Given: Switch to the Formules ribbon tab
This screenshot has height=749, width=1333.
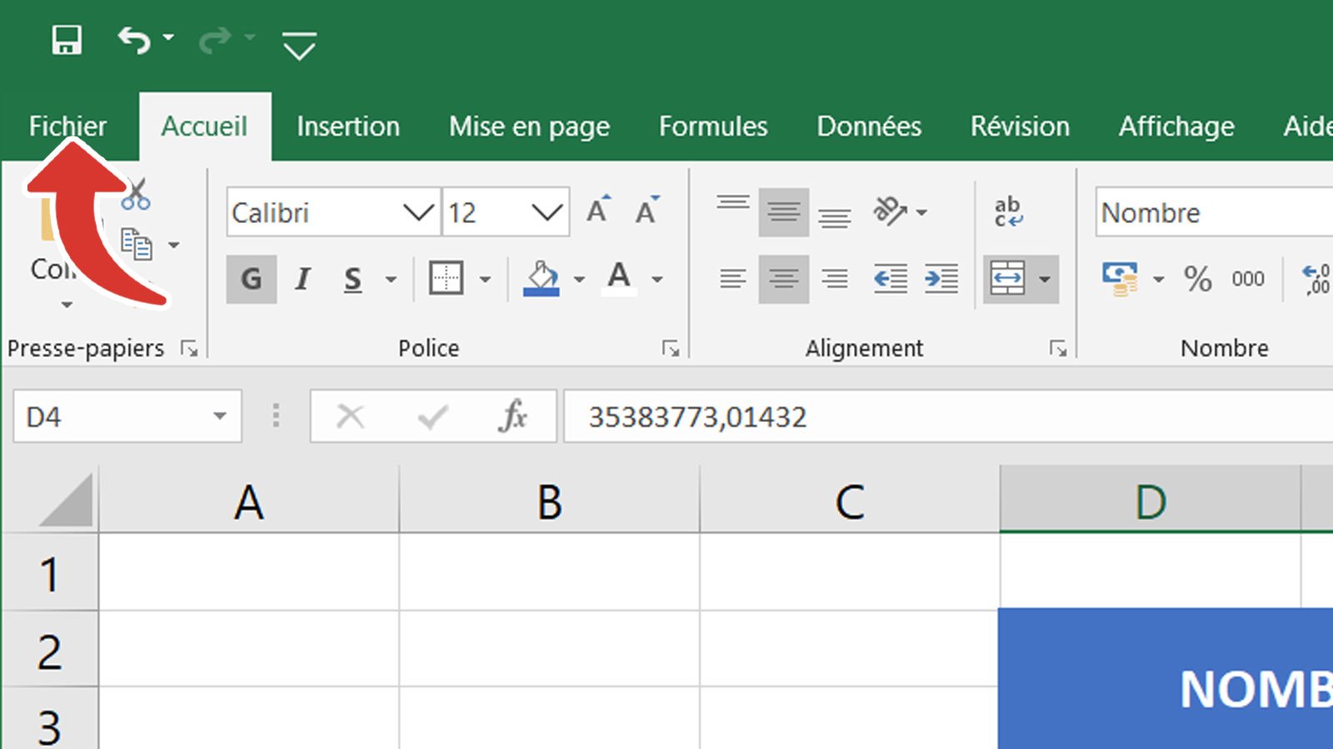Looking at the screenshot, I should click(712, 126).
